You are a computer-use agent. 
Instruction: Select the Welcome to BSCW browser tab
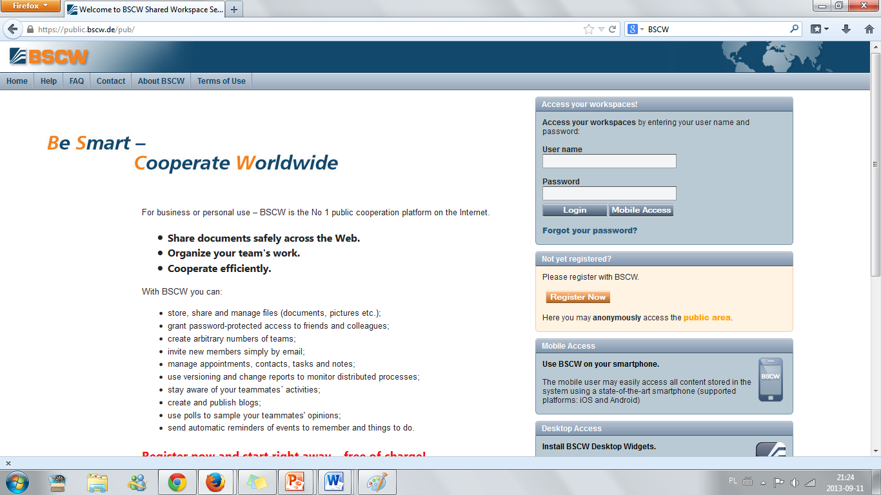point(145,10)
